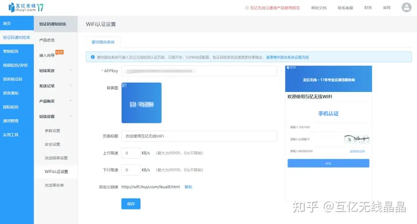Click the blue info icon in the notice bar
This screenshot has width=417, height=224.
click(x=93, y=57)
